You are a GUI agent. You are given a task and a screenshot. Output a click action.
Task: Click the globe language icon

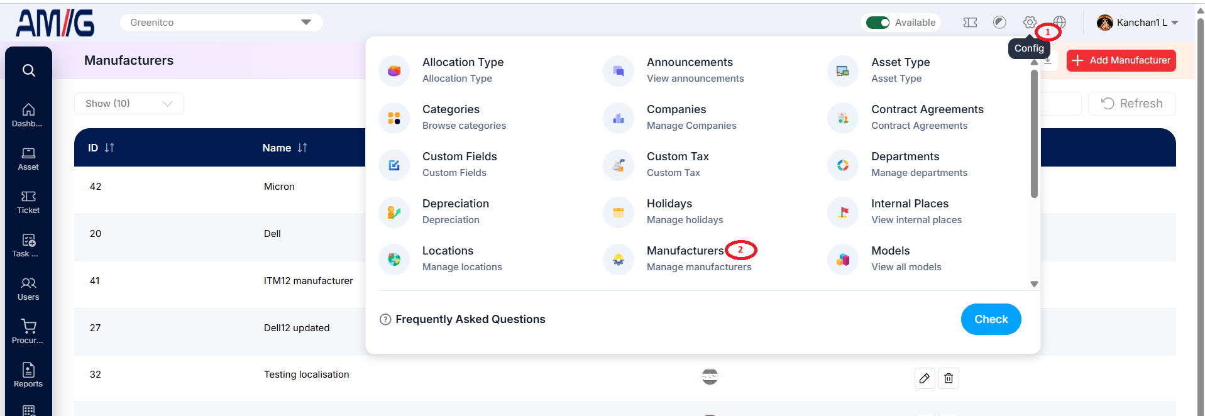(x=1059, y=23)
